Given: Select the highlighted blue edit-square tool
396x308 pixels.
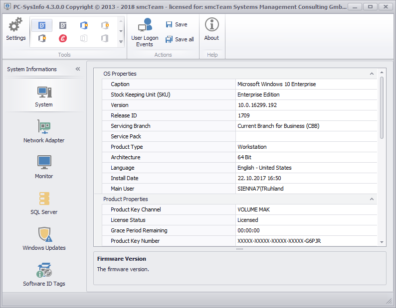Looking at the screenshot, I should 42,25.
